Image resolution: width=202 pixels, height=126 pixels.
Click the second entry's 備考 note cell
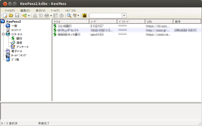pyautogui.click(x=185, y=30)
